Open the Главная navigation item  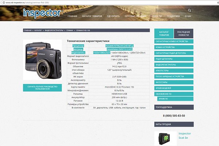point(72,16)
